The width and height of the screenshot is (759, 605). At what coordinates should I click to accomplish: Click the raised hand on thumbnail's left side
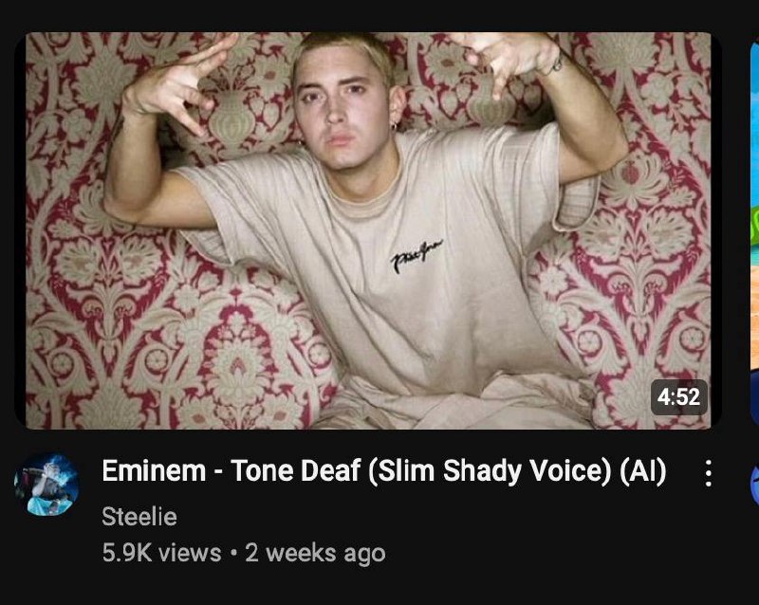coord(177,82)
